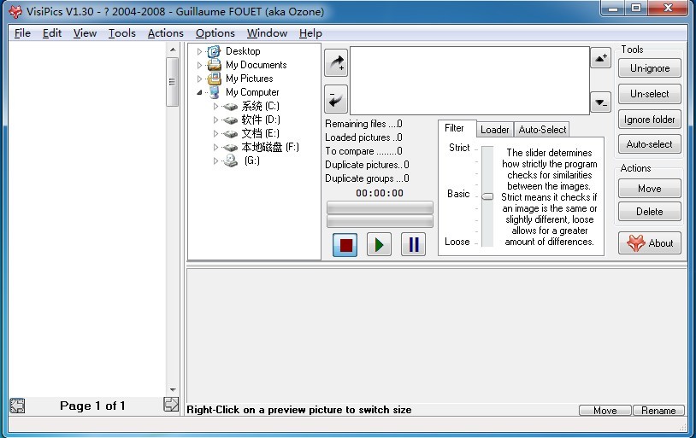
Task: Collapse the My Computer tree node
Action: tap(200, 92)
